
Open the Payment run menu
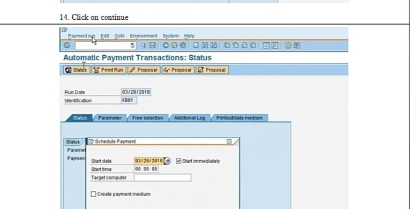pos(81,36)
